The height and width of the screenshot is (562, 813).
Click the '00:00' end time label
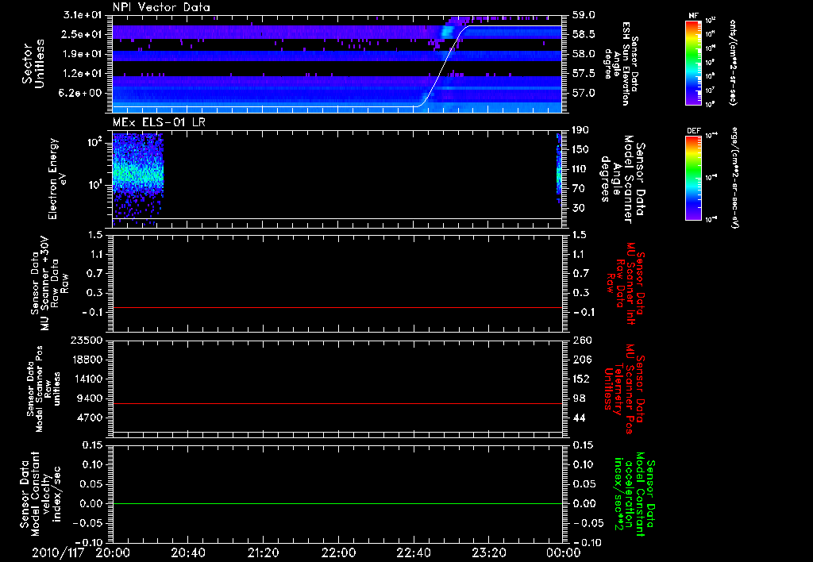[x=564, y=552]
